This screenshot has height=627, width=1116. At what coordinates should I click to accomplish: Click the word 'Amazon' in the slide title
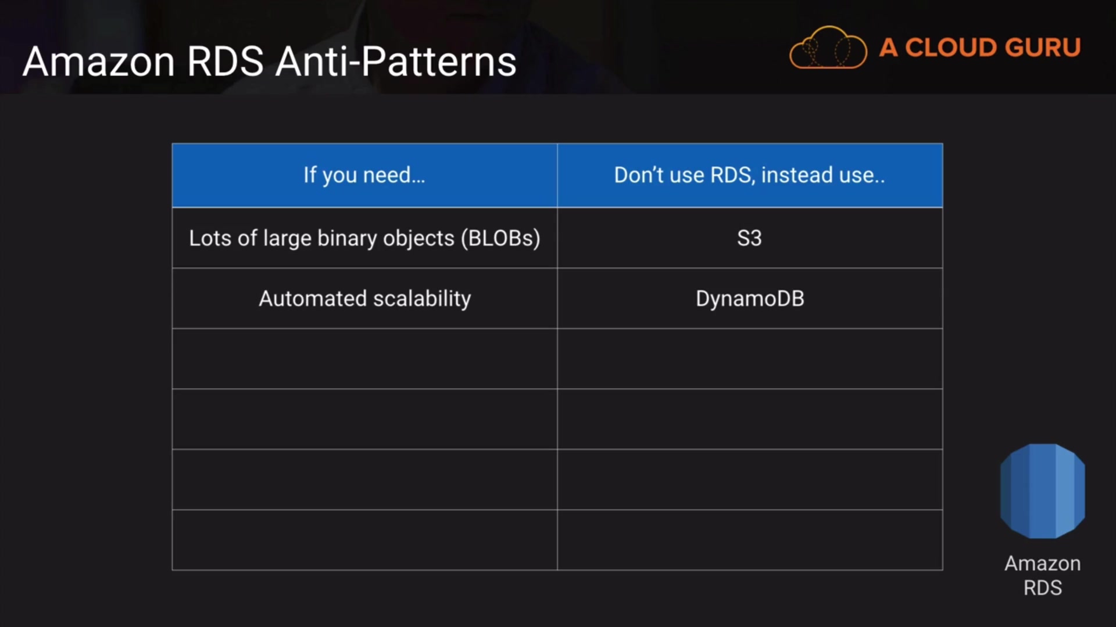[x=99, y=62]
